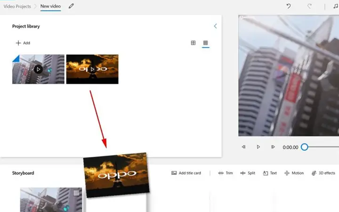Select the OPPO clip in library
The height and width of the screenshot is (212, 339).
pos(92,69)
